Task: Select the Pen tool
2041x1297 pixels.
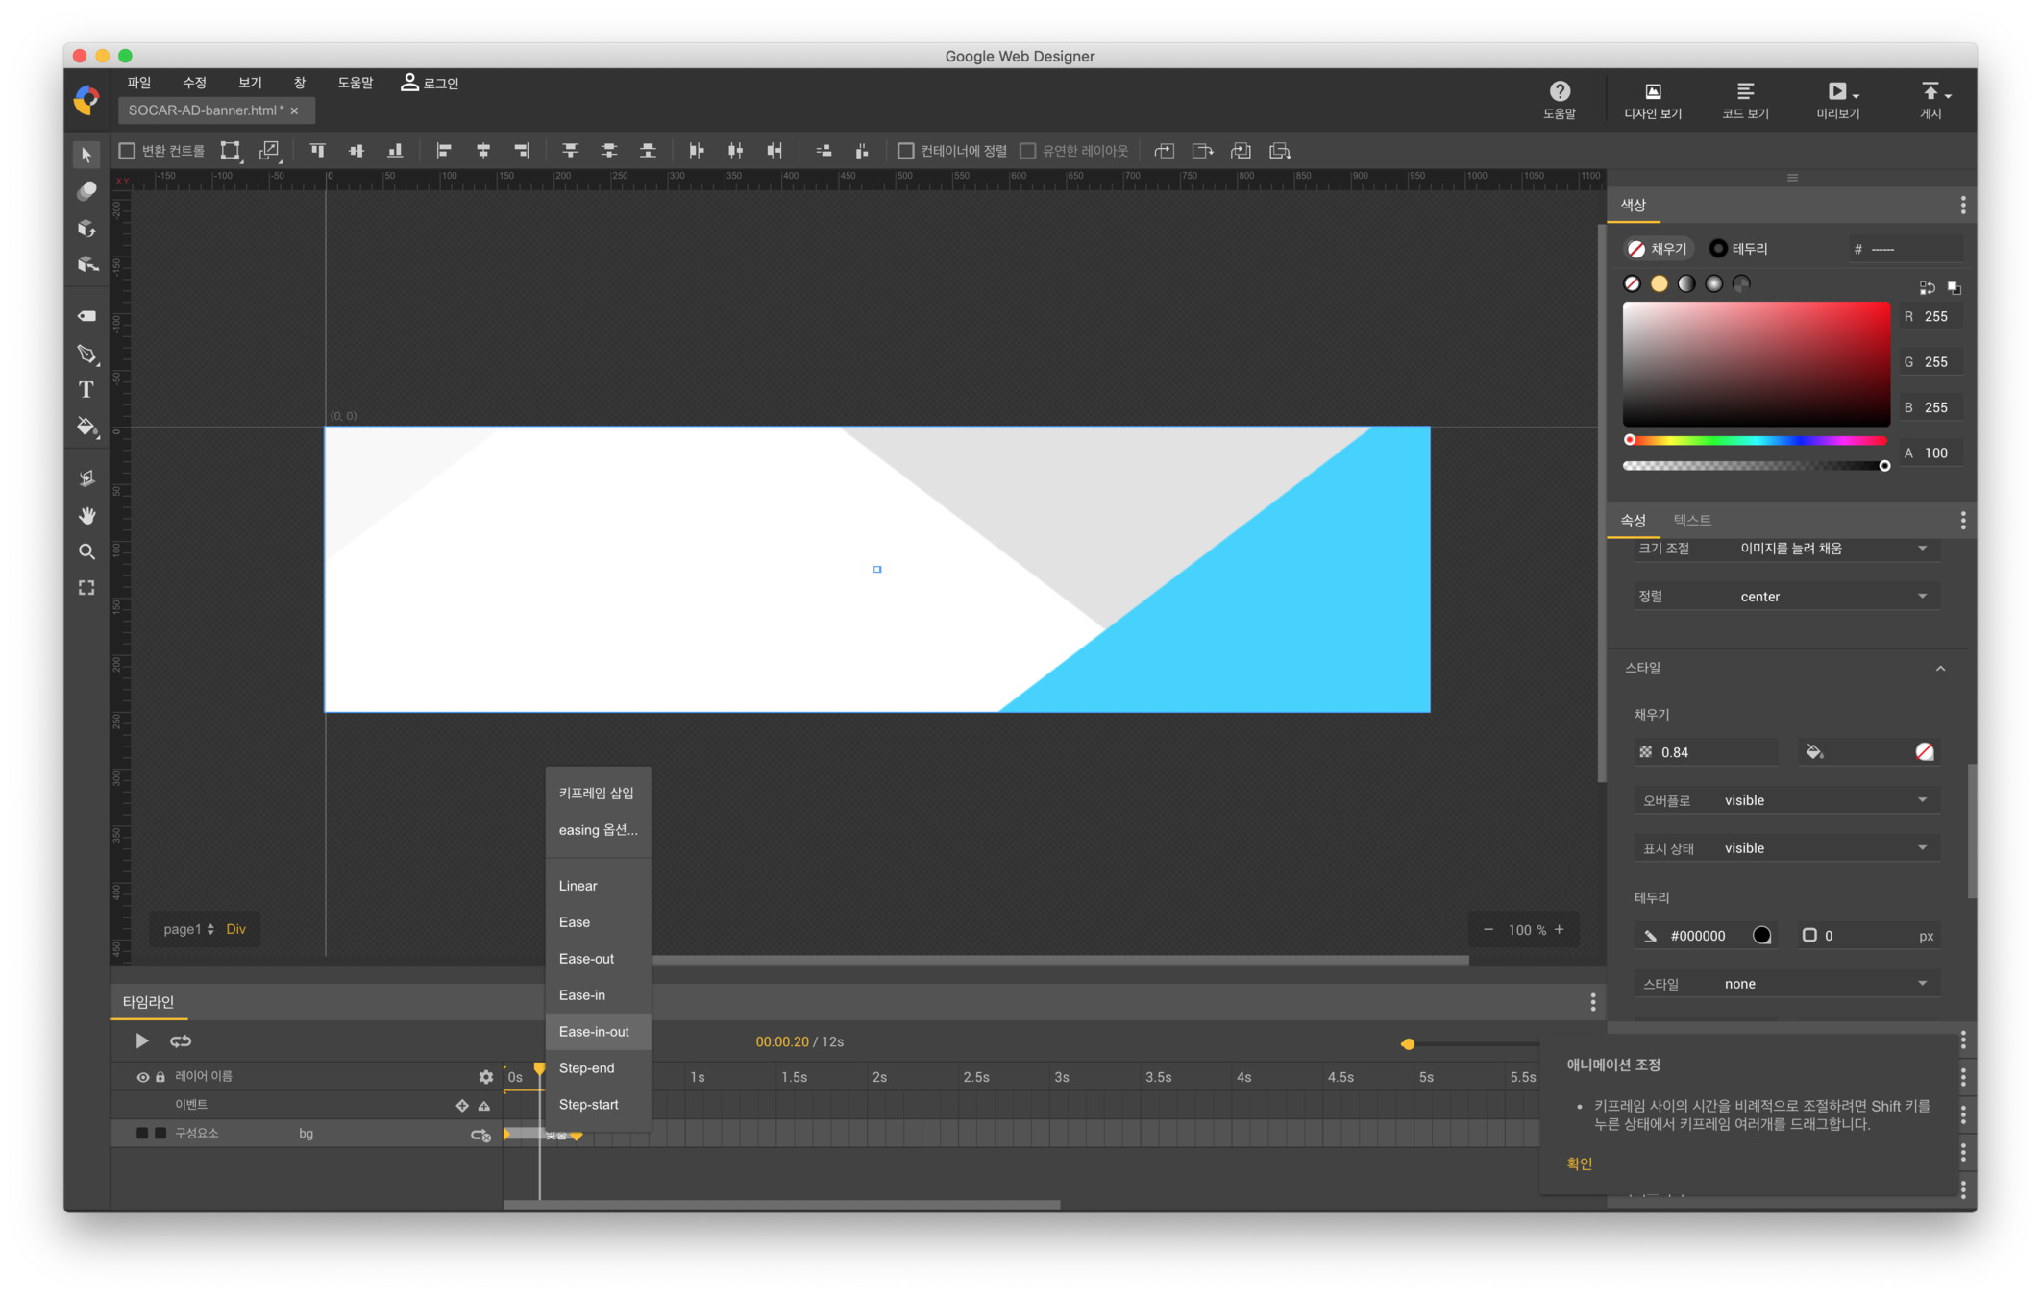Action: click(x=86, y=355)
